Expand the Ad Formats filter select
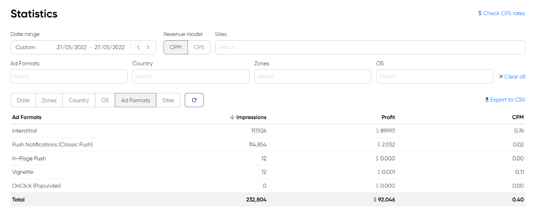Screen dimensions: 537x218 [69, 76]
